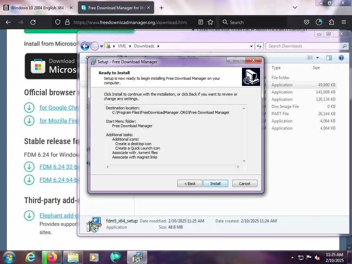
Task: Close the Free Download Manager tab
Action: 148,8
